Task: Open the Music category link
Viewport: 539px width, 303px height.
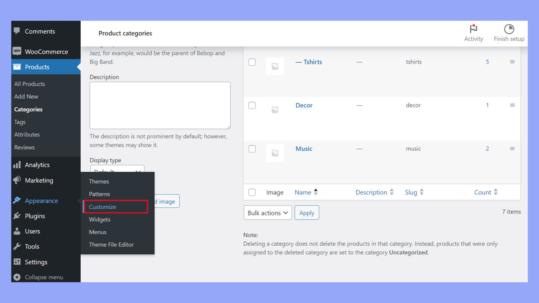Action: (304, 148)
